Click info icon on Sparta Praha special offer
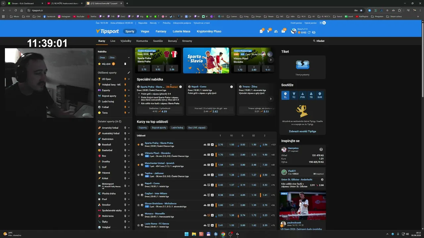 coord(181,87)
